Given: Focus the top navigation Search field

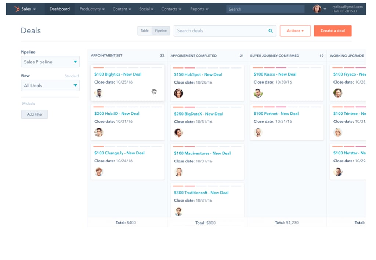Looking at the screenshot, I should tap(265, 9).
